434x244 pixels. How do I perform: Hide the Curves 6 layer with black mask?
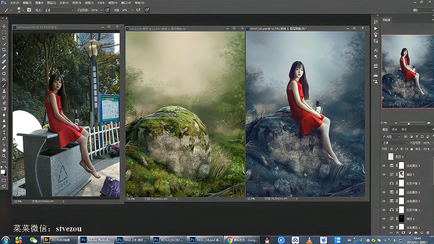(384, 219)
